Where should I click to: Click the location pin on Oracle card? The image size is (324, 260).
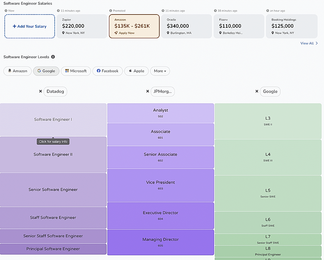pyautogui.click(x=168, y=33)
